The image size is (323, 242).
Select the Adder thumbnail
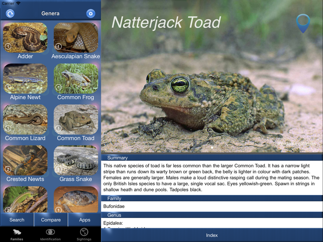point(25,37)
